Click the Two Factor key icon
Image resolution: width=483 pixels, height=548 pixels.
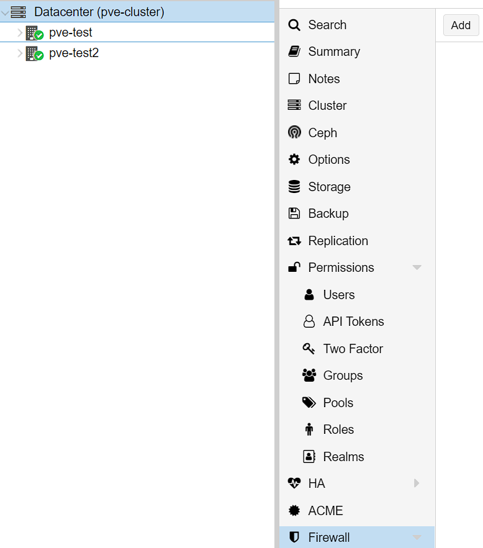tap(309, 348)
